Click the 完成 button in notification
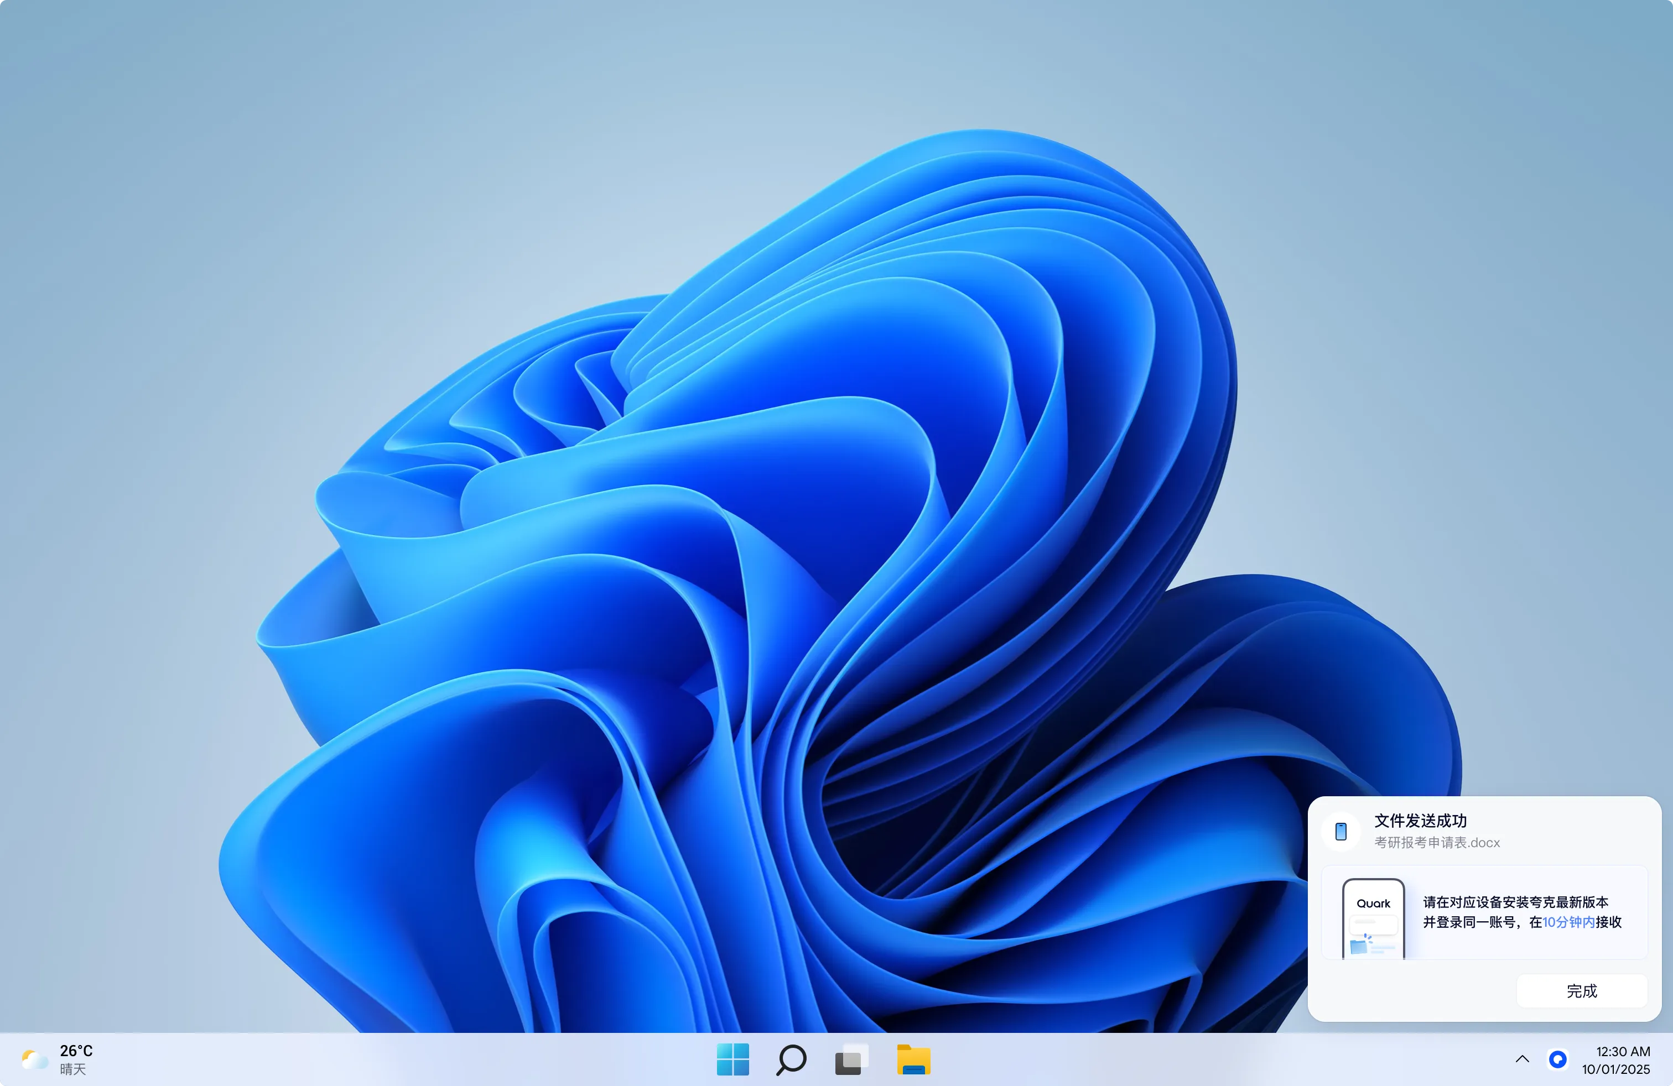Viewport: 1673px width, 1086px height. point(1582,990)
